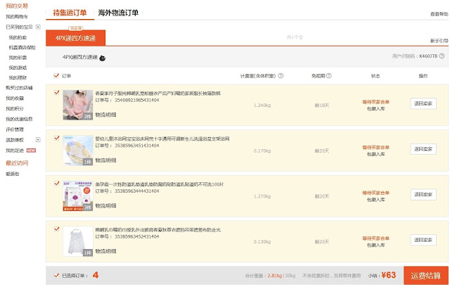450x287 pixels.
Task: Open 我的拍卖 in the sidebar
Action: 18,37
